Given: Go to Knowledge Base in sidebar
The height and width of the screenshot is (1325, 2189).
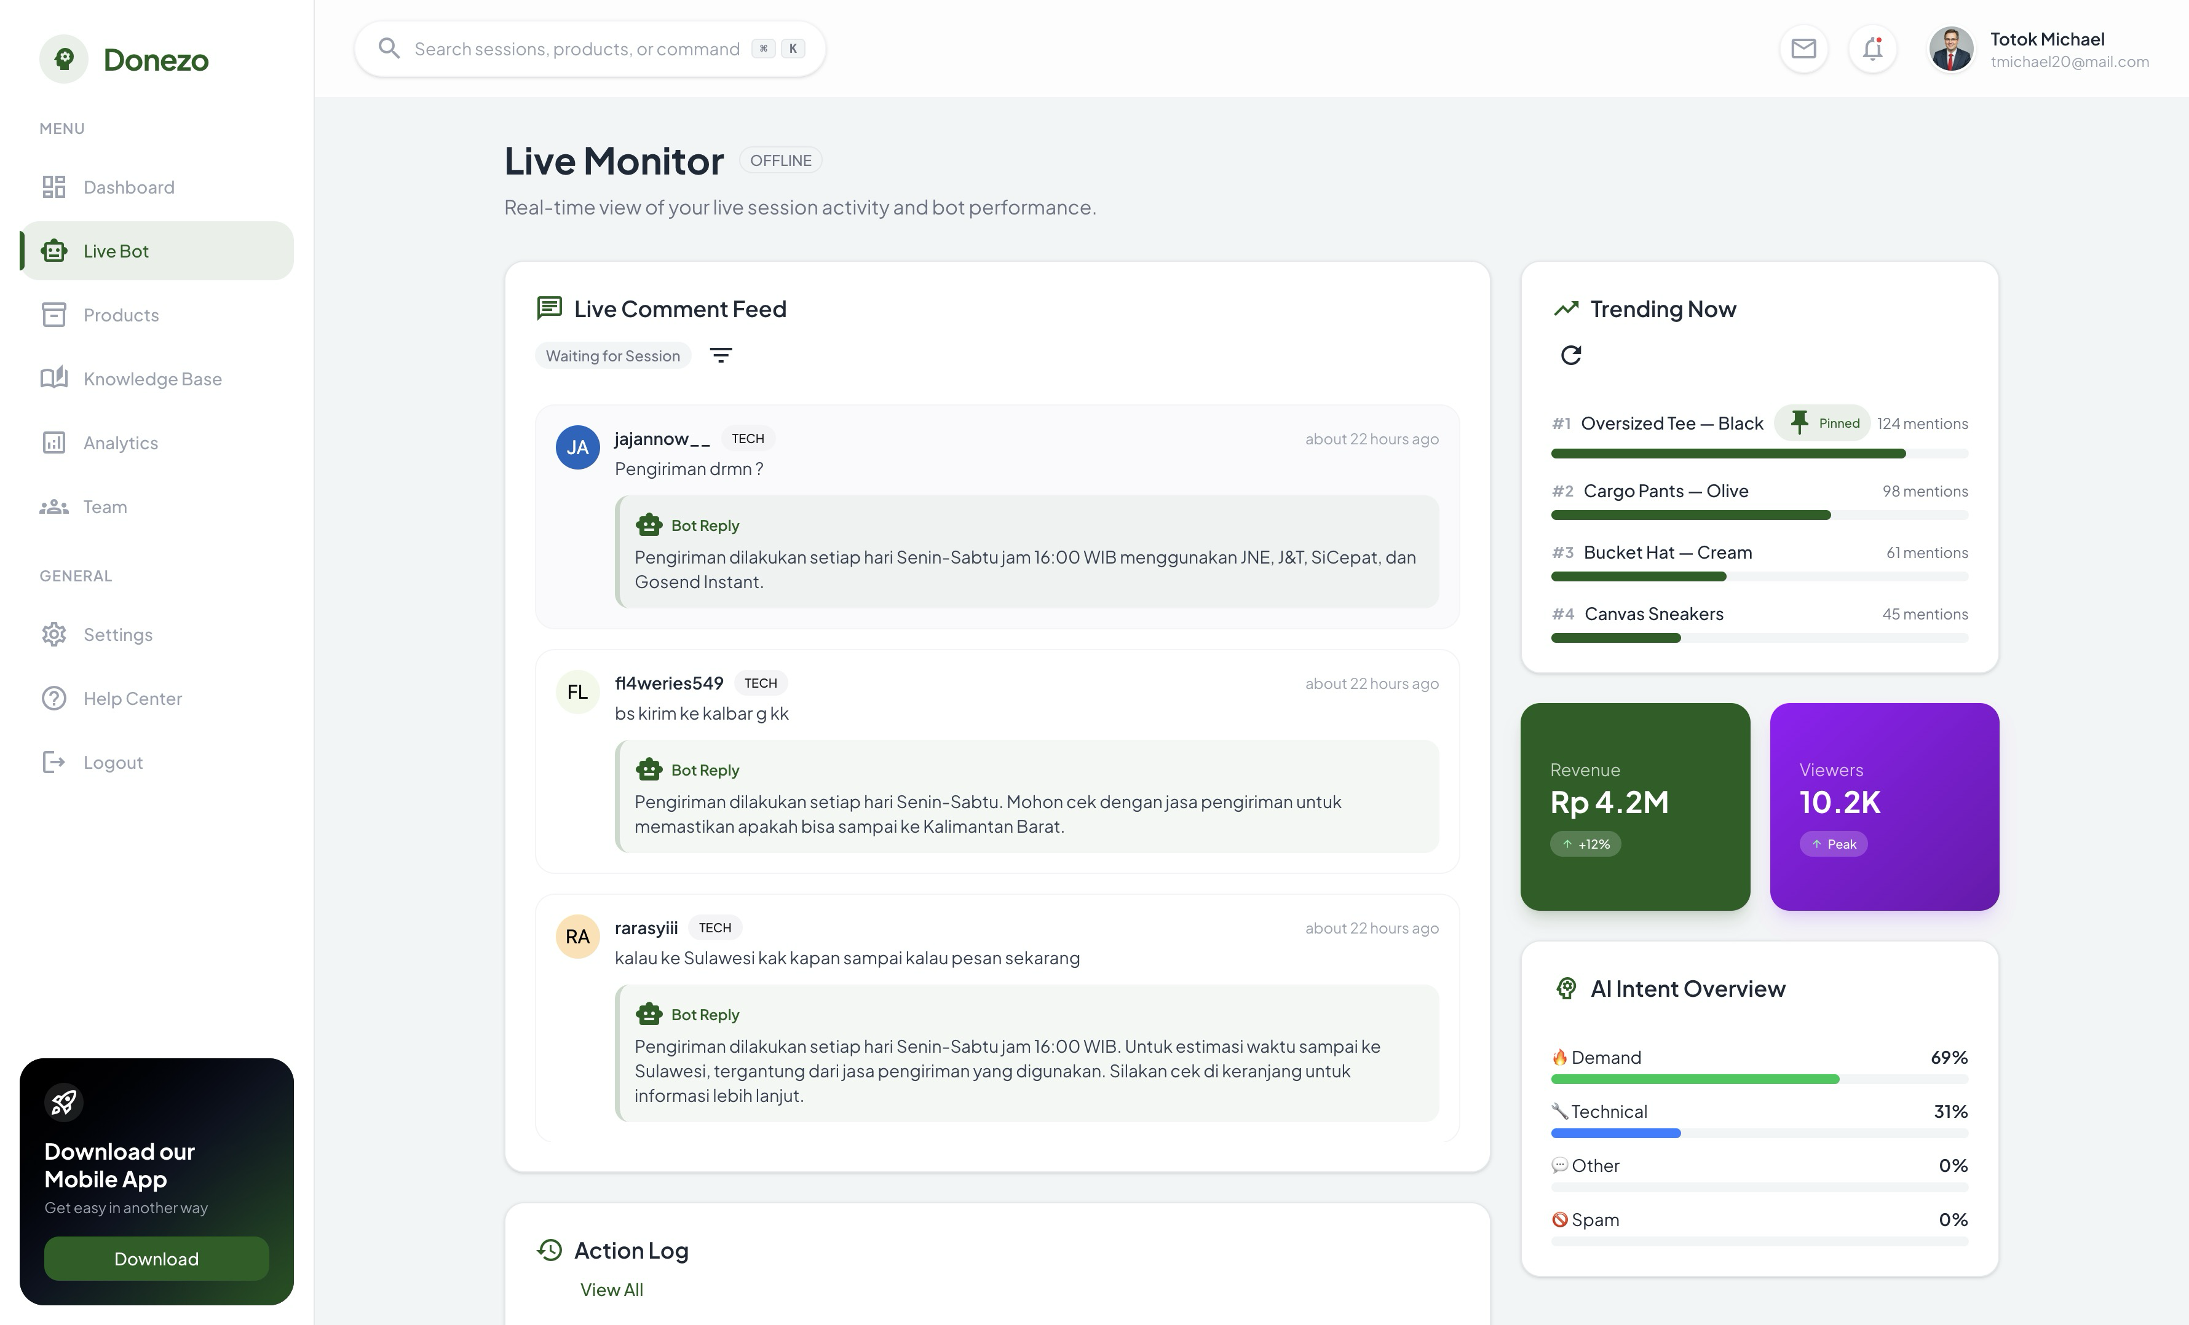Looking at the screenshot, I should 152,379.
